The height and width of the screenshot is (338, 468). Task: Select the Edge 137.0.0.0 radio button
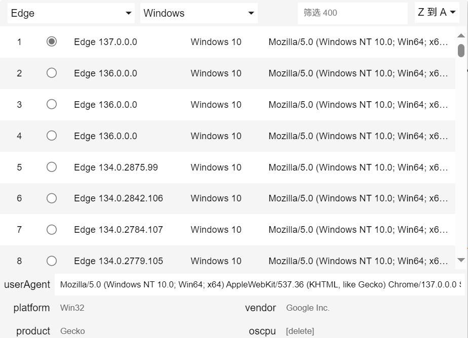point(52,41)
